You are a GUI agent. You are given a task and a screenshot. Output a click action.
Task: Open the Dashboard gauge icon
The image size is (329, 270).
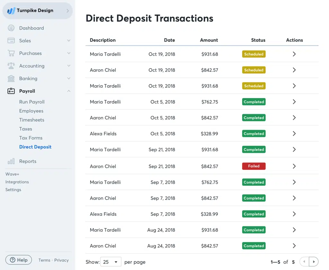(x=11, y=28)
